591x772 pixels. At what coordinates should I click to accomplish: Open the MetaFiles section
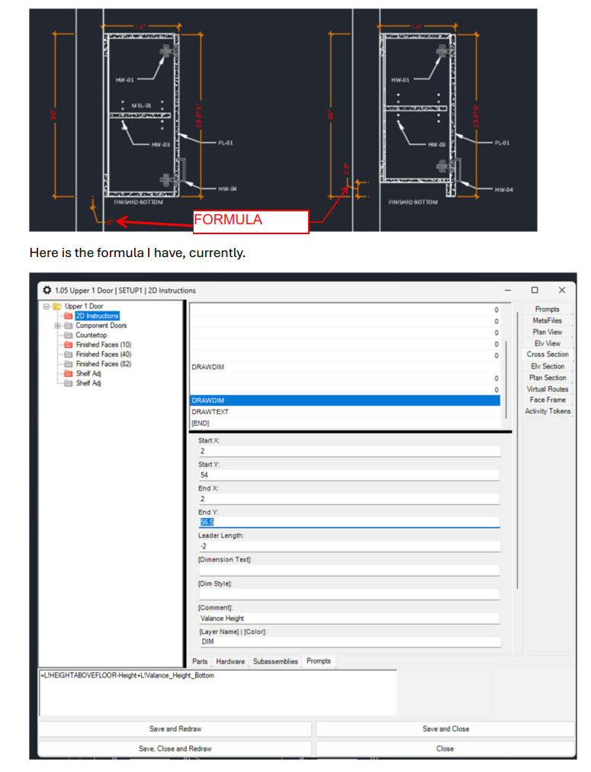[x=548, y=320]
